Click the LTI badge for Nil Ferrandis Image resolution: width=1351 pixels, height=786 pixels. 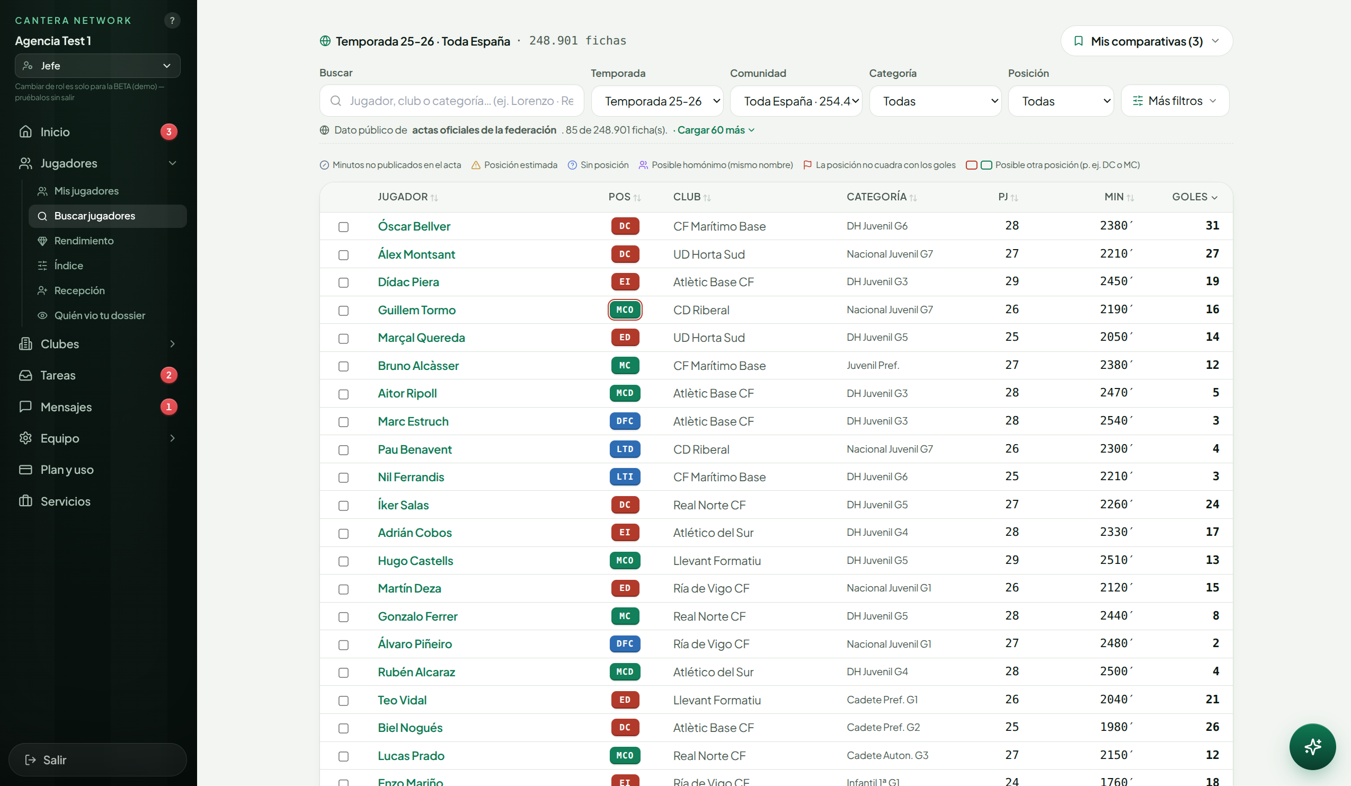pos(625,476)
